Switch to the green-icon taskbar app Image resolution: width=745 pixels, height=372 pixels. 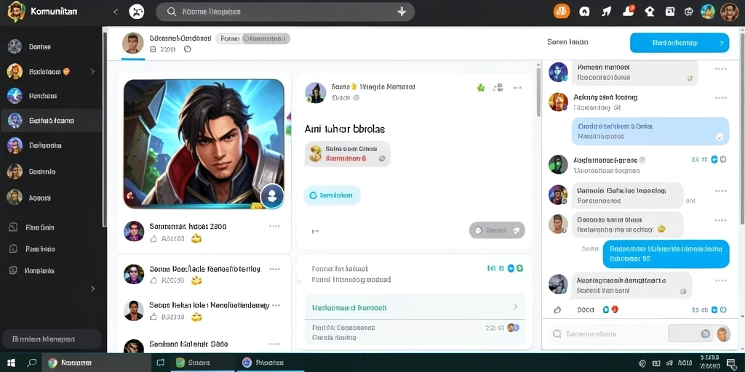[x=202, y=363]
